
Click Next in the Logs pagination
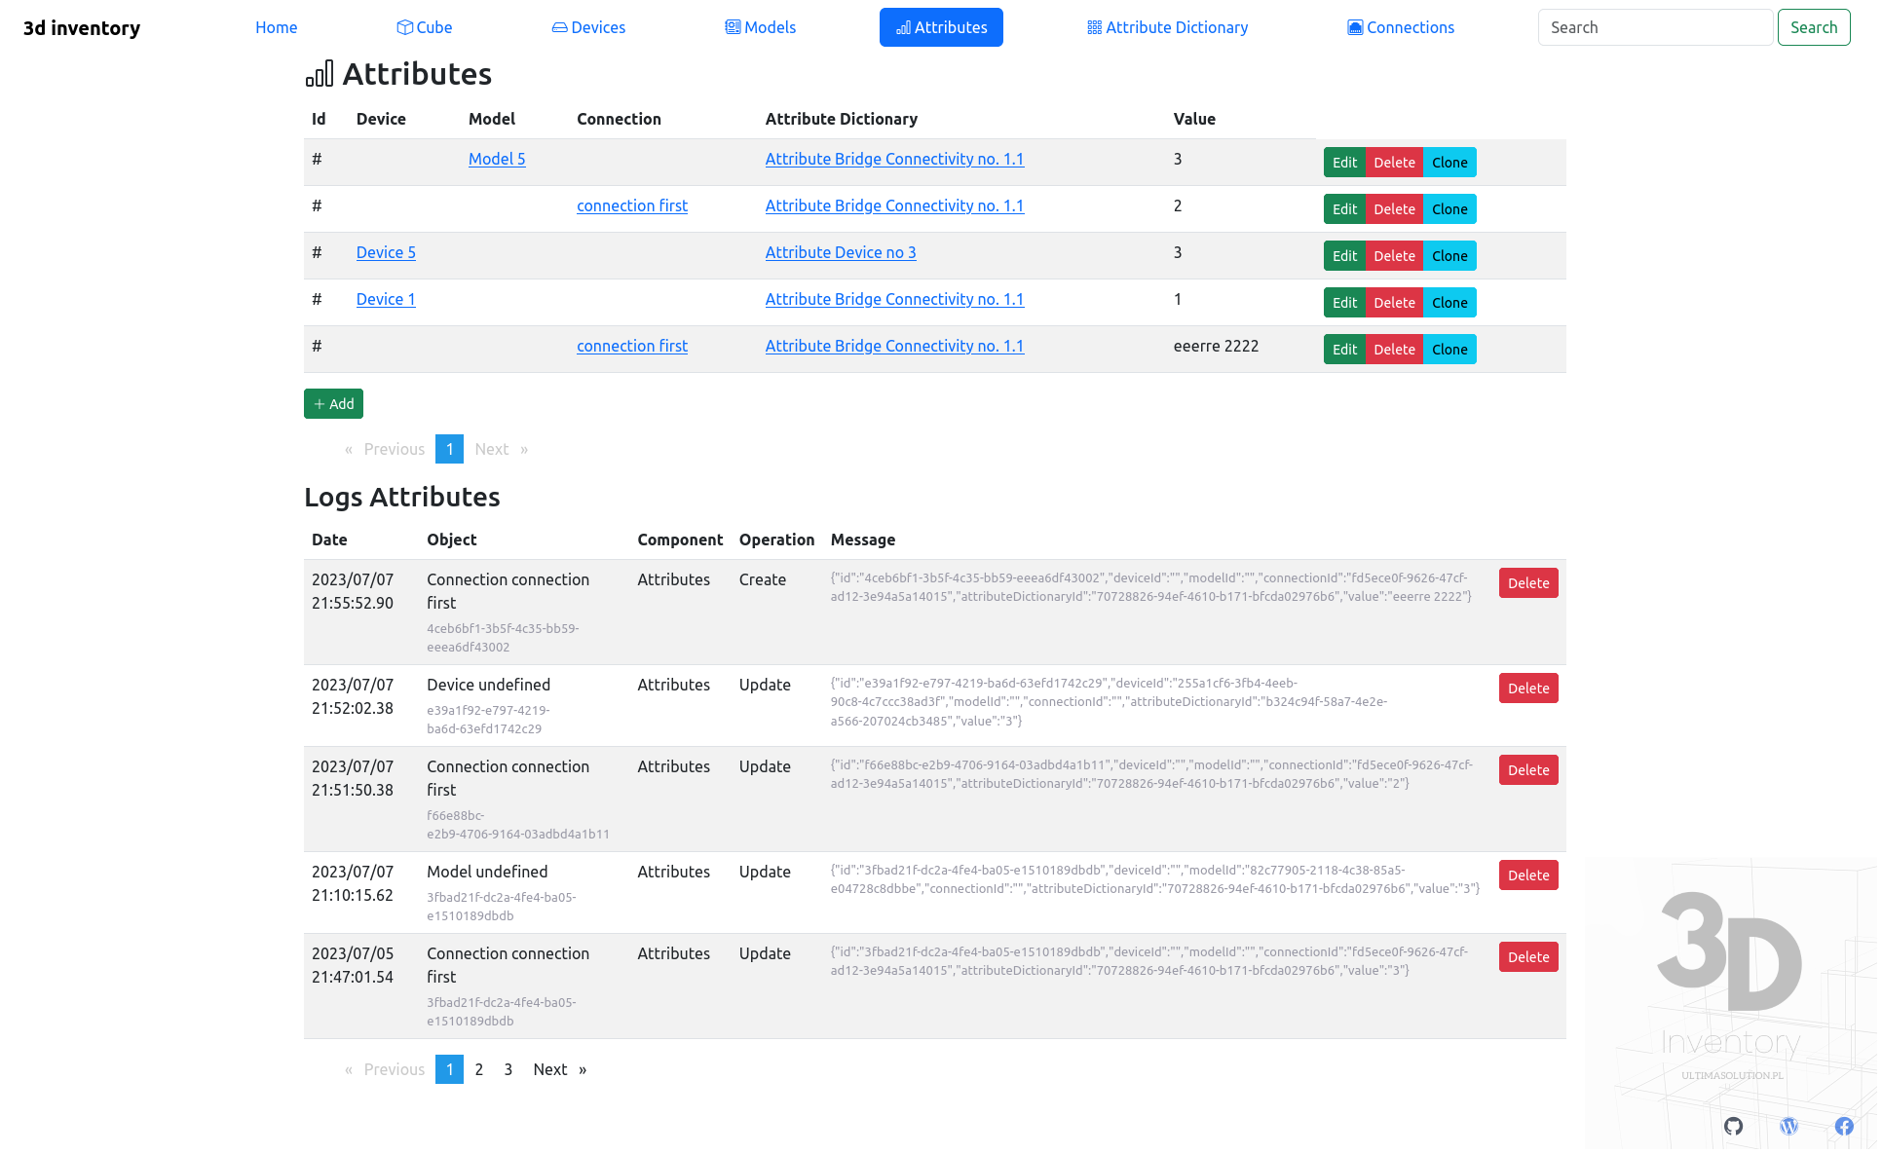coord(560,1069)
